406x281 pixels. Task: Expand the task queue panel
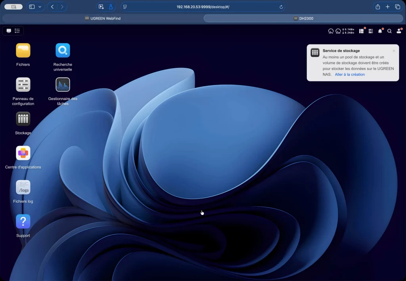(x=371, y=31)
